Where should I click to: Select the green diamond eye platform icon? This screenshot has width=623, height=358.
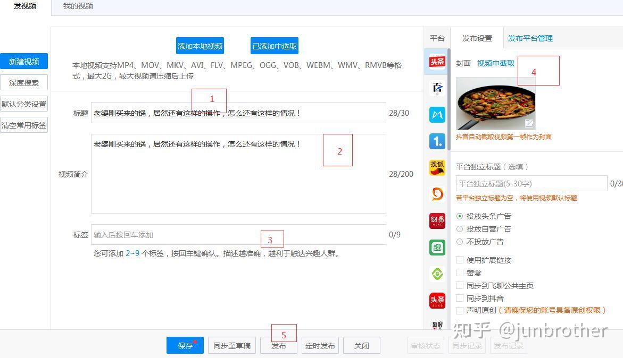pos(437,274)
